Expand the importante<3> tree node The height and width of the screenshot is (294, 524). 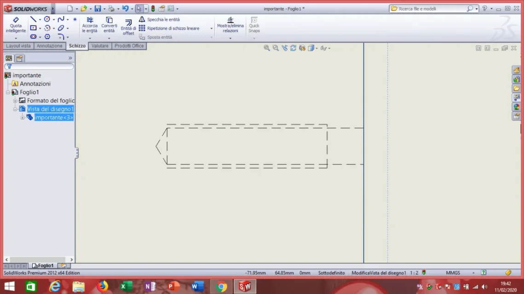tap(23, 118)
